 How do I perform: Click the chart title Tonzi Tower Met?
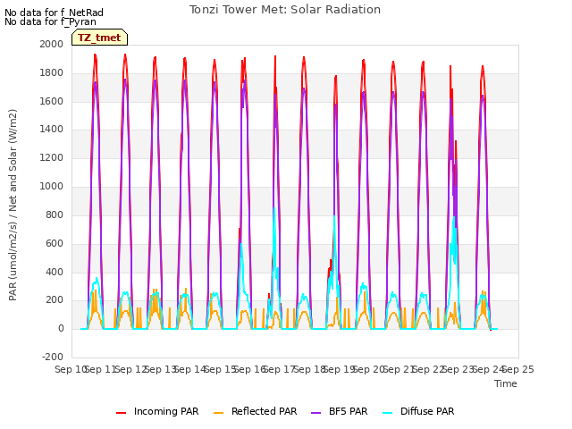point(285,10)
